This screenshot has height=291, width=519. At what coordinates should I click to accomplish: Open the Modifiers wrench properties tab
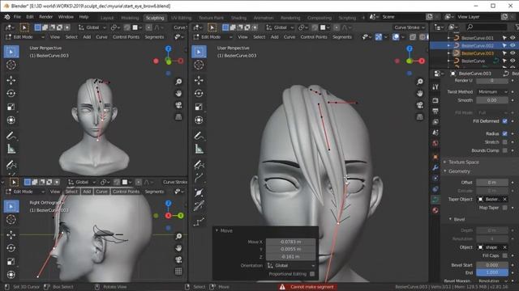(435, 167)
